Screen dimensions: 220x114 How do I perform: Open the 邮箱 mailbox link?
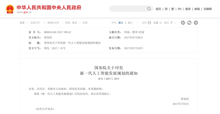[197, 9]
